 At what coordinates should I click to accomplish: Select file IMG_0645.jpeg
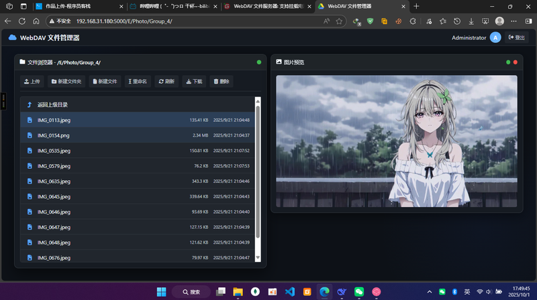[x=138, y=196]
